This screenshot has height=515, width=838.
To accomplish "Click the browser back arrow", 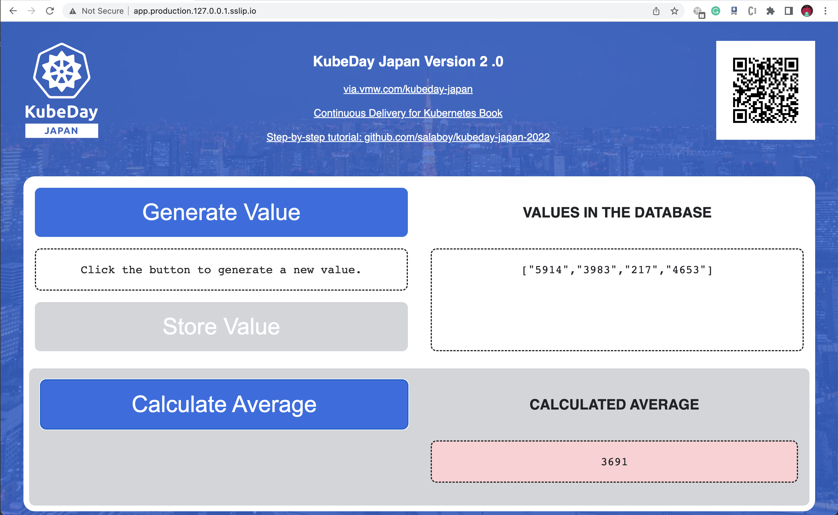I will pyautogui.click(x=13, y=11).
